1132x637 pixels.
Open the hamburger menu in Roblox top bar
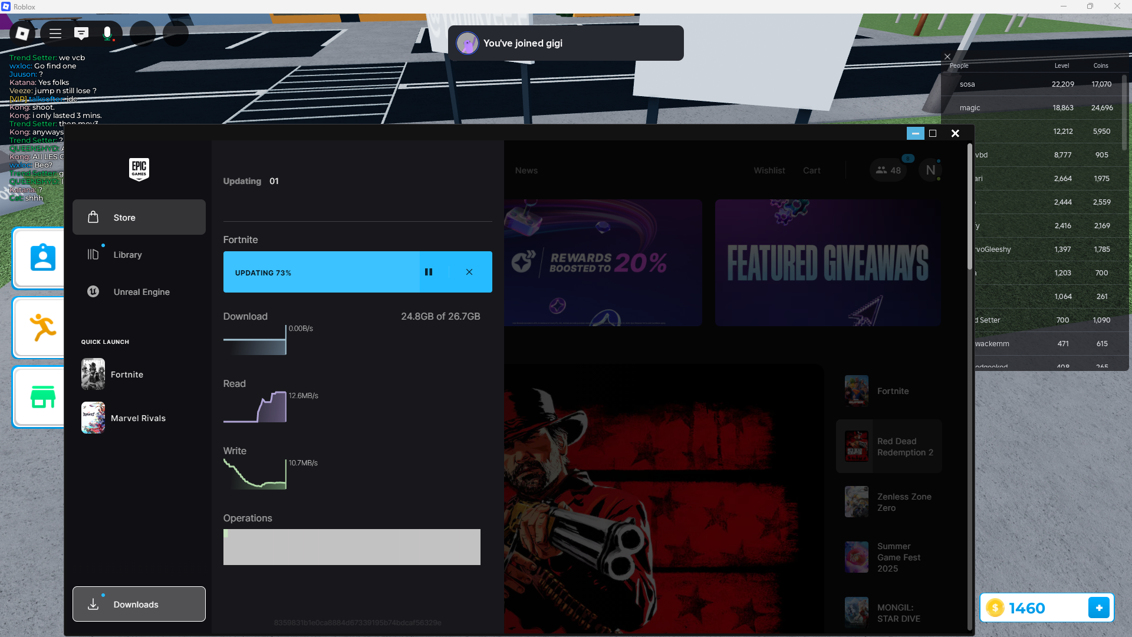tap(55, 33)
